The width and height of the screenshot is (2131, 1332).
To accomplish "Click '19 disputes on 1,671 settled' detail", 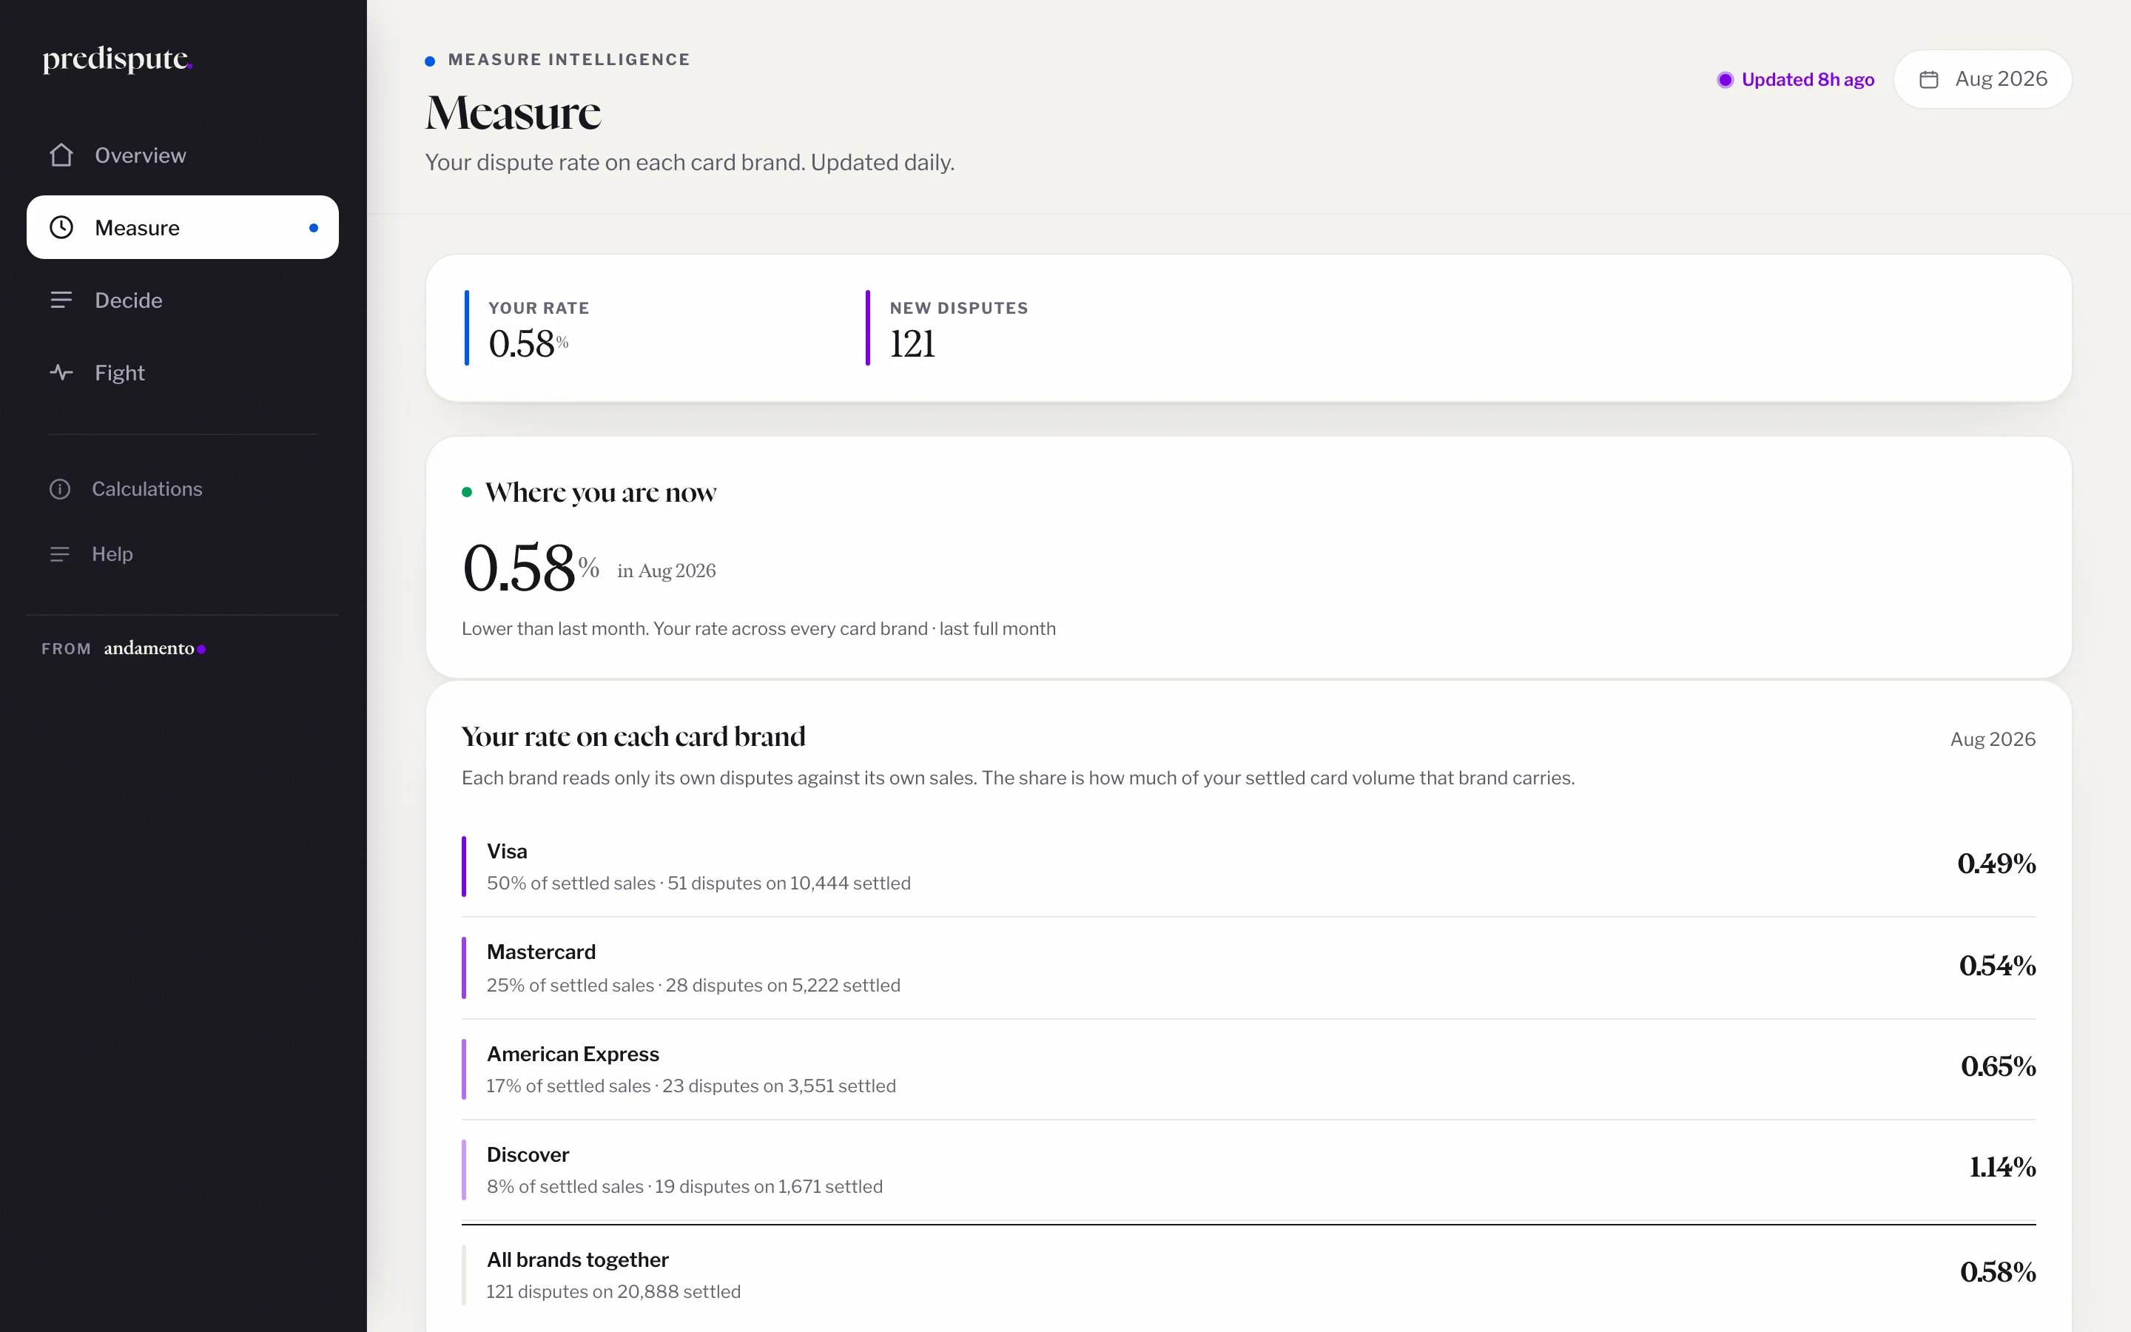I will (769, 1187).
